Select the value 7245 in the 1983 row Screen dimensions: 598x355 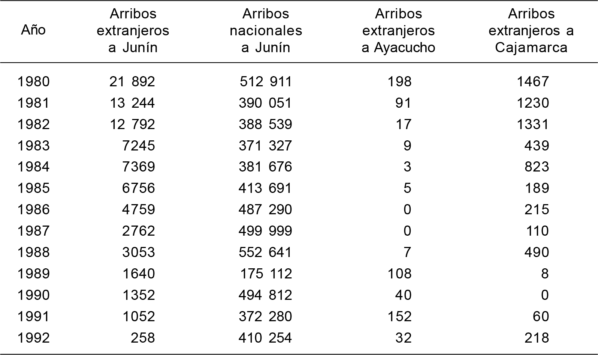(138, 146)
